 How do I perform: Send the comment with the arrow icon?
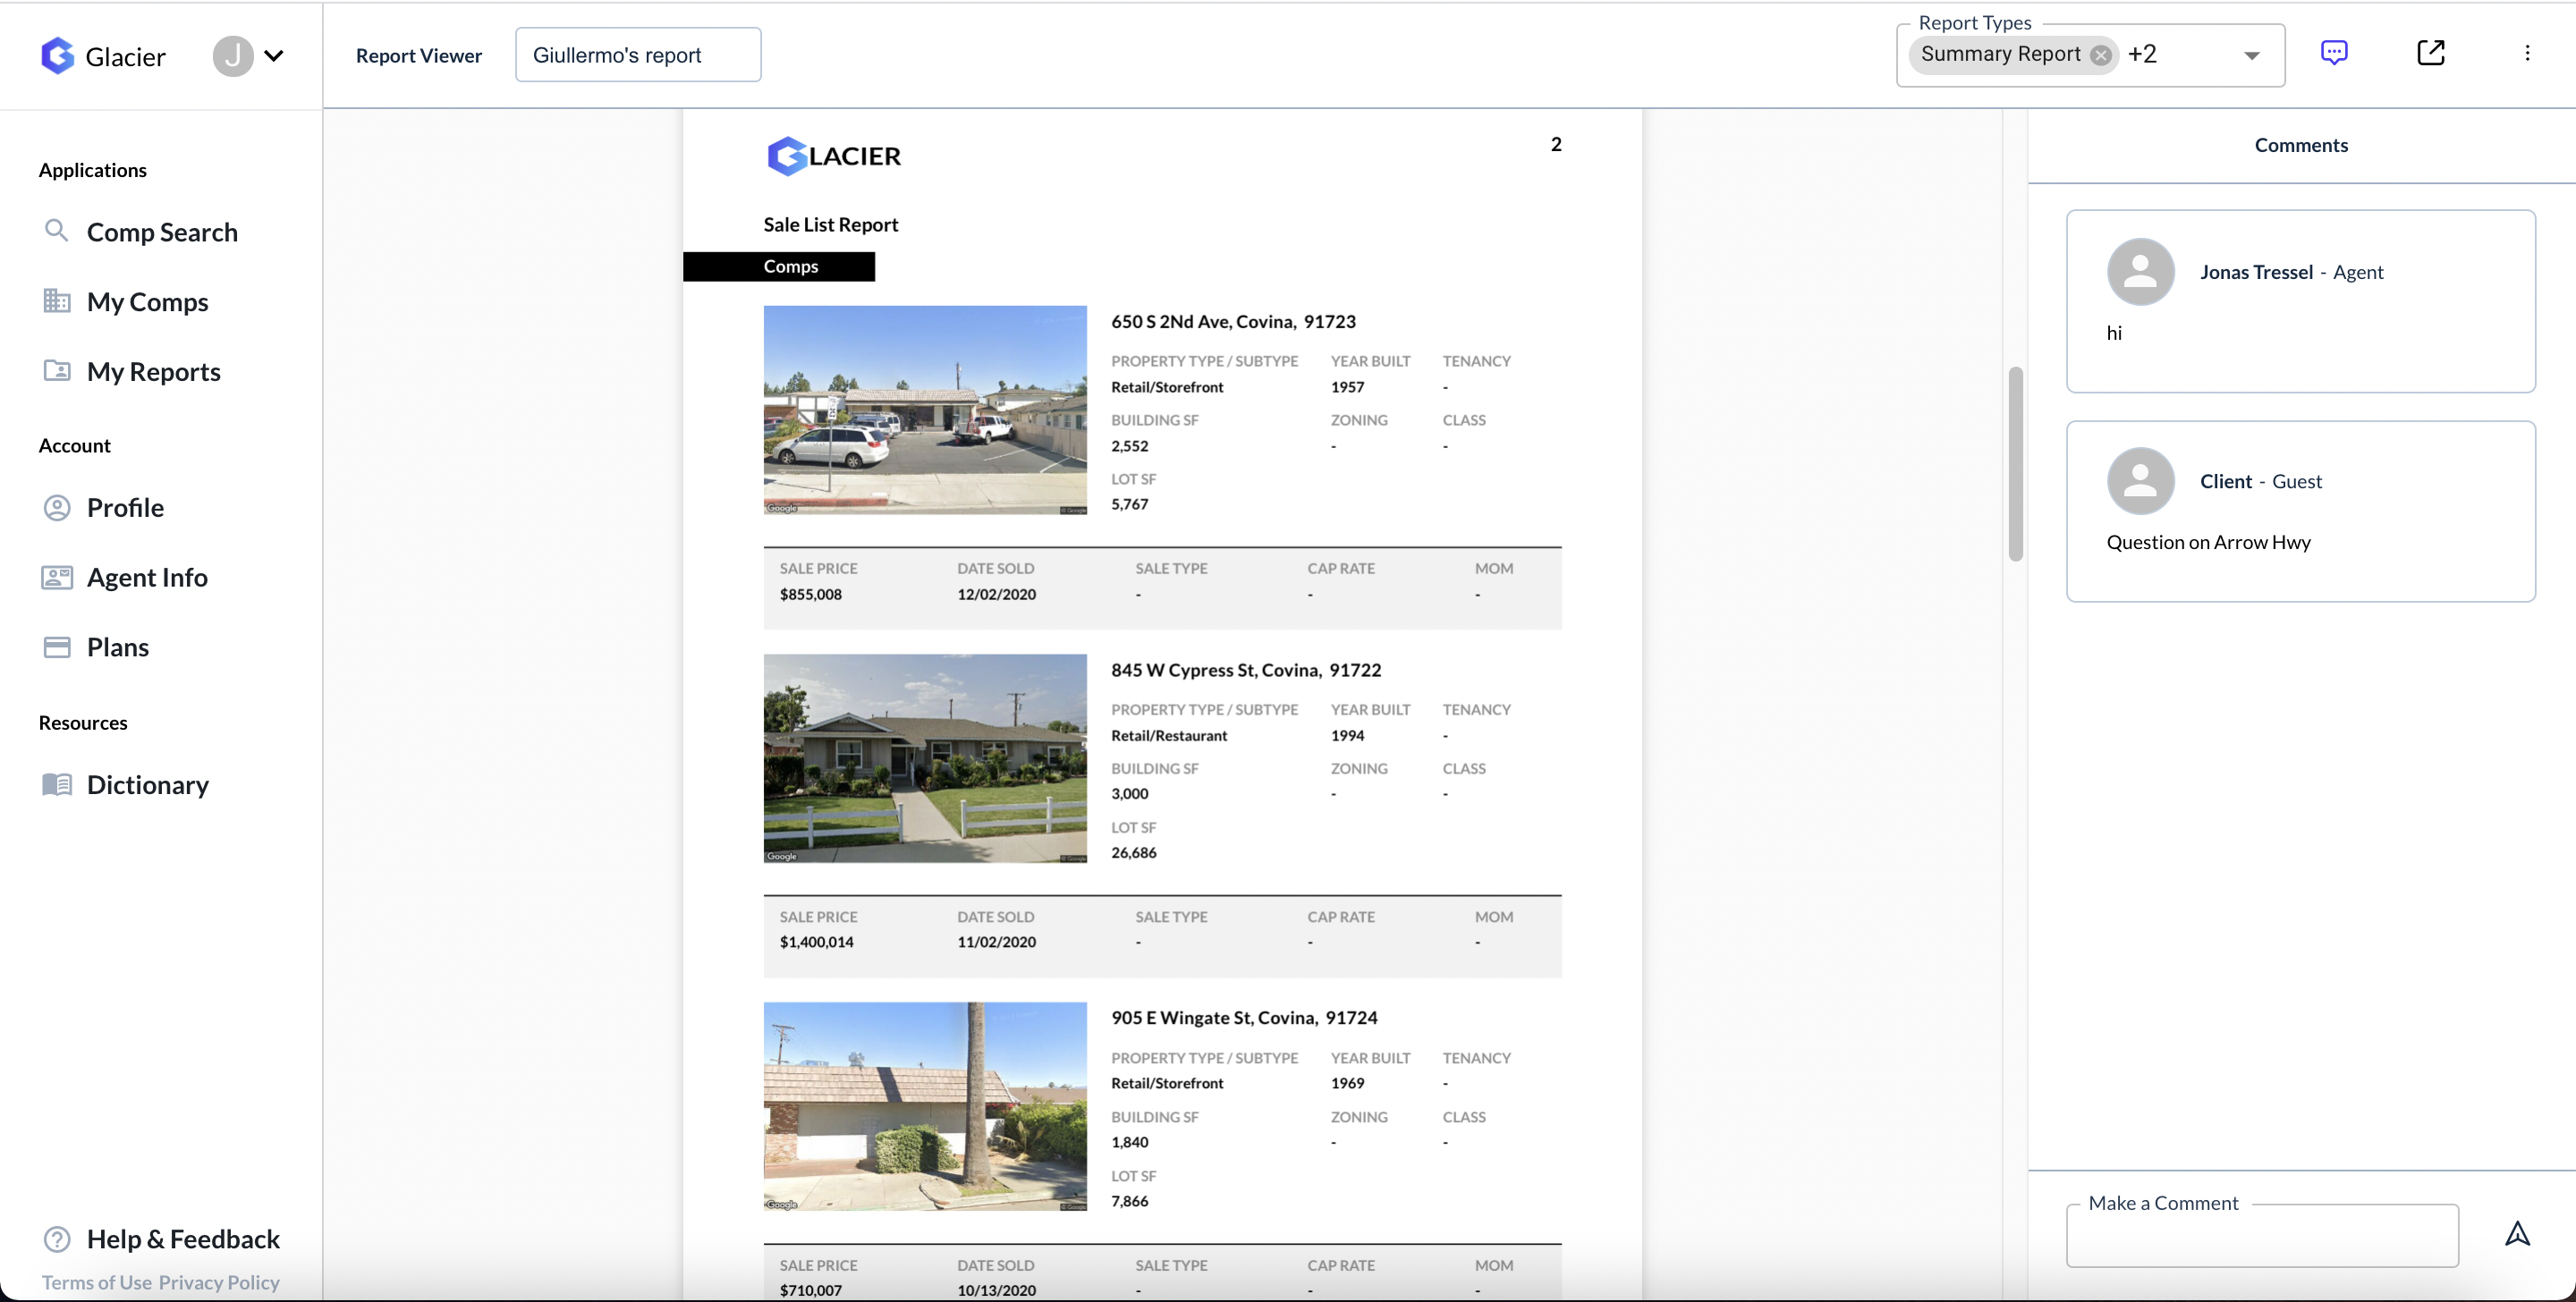point(2517,1235)
